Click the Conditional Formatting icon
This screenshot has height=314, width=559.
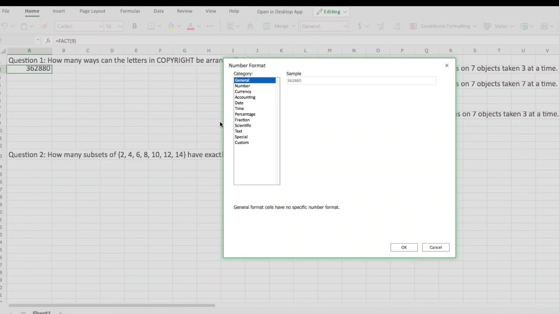pyautogui.click(x=413, y=26)
